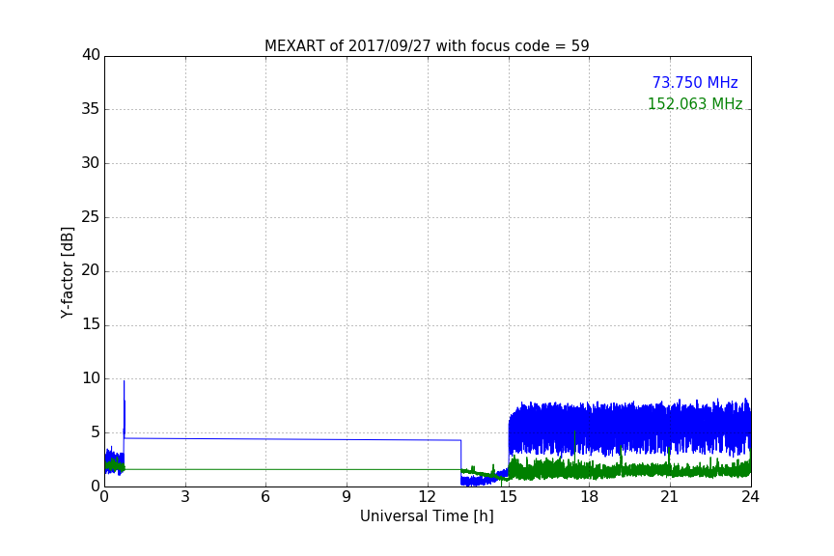Click the plot title 'MEXART of 2017/09/27 with focus code = 59'

(427, 45)
